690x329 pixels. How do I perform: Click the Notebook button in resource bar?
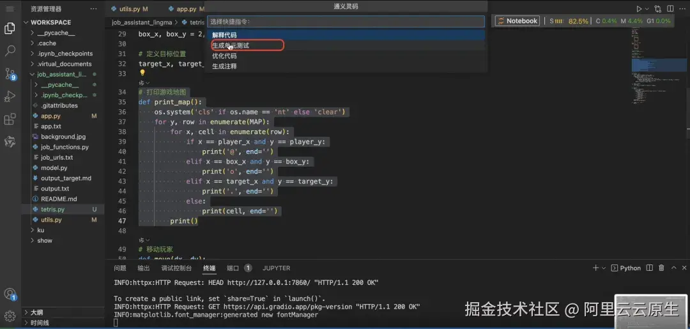pyautogui.click(x=517, y=20)
